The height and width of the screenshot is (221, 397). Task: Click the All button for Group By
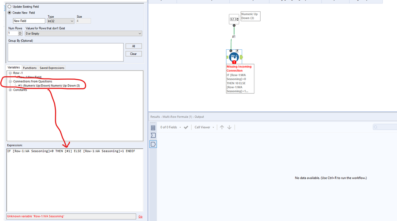click(133, 46)
